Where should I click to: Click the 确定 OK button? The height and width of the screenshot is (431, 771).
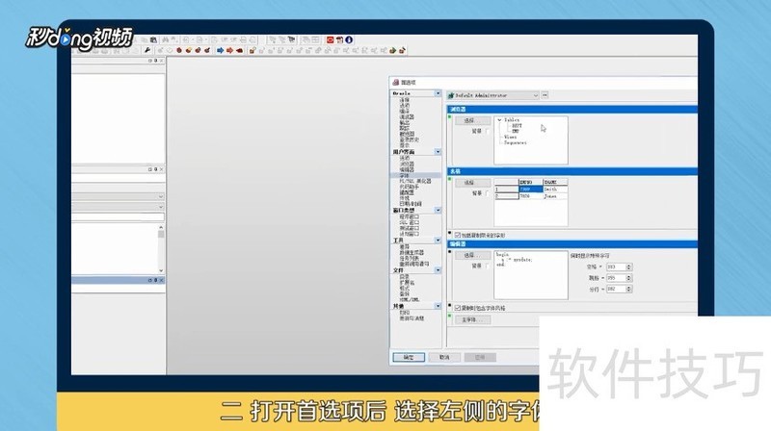[x=409, y=357]
